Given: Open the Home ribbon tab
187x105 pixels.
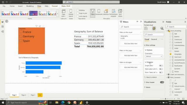Looking at the screenshot, I should point(12,6).
